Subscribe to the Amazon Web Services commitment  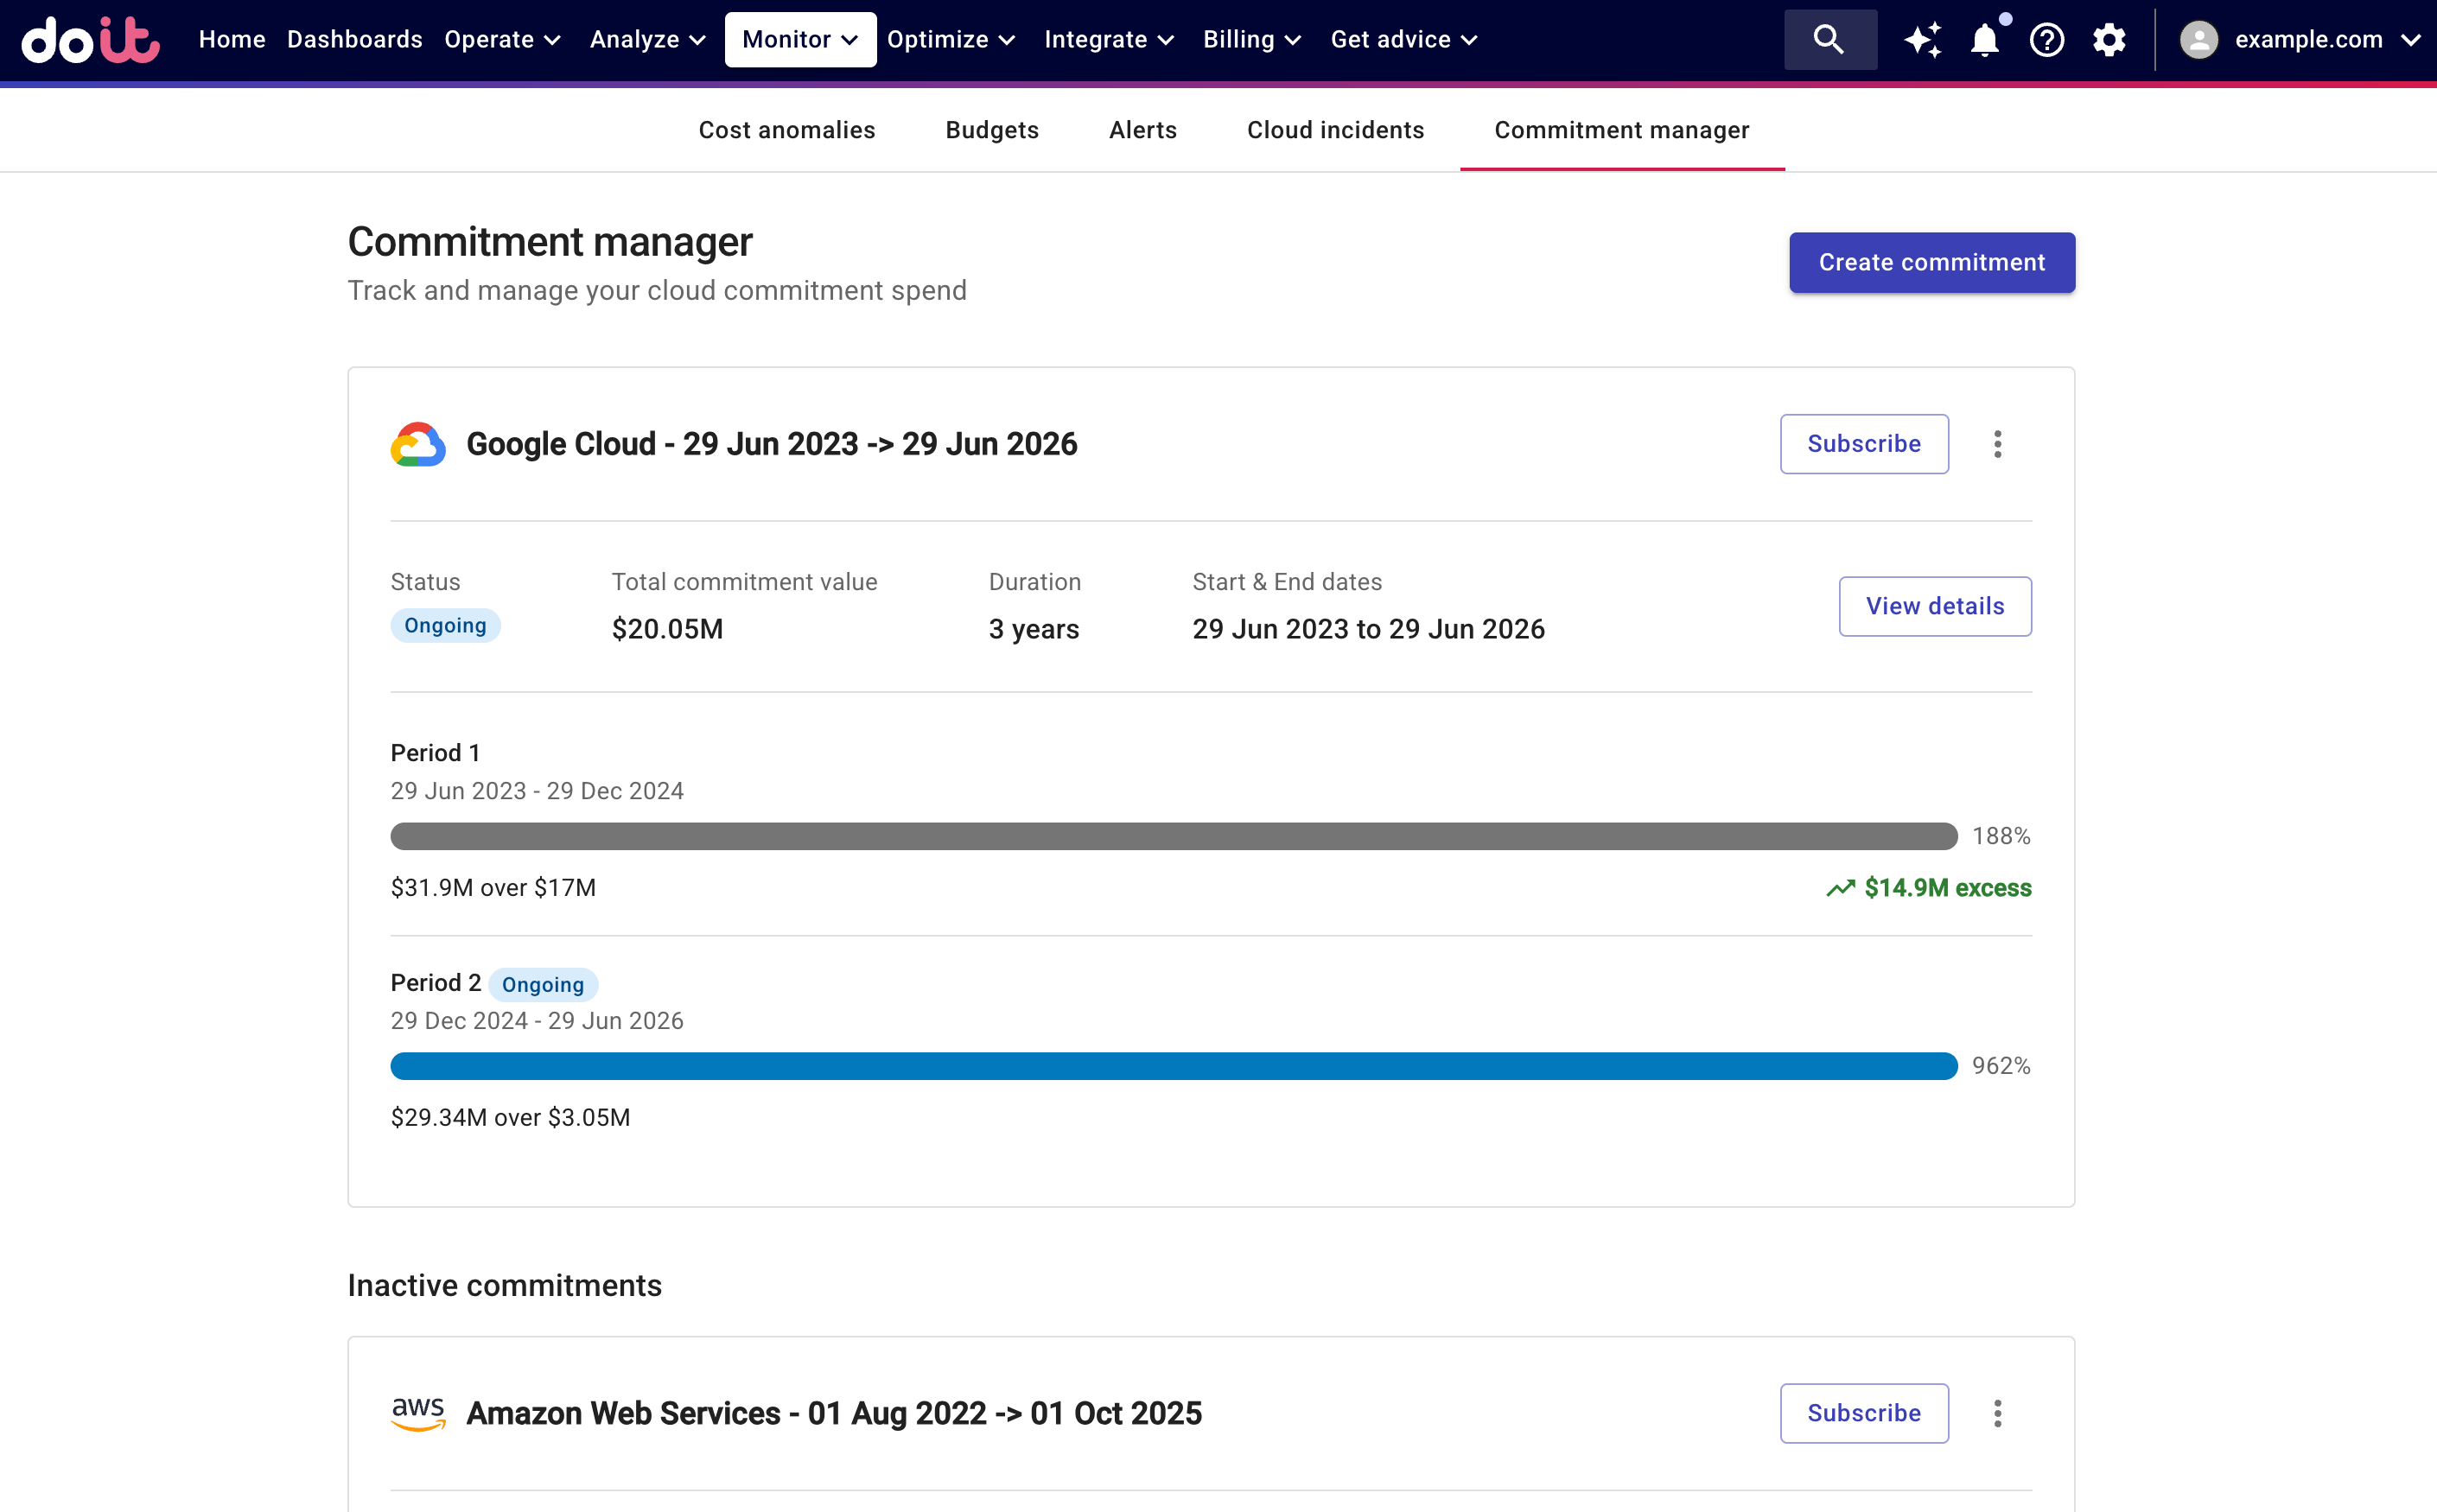coord(1863,1413)
